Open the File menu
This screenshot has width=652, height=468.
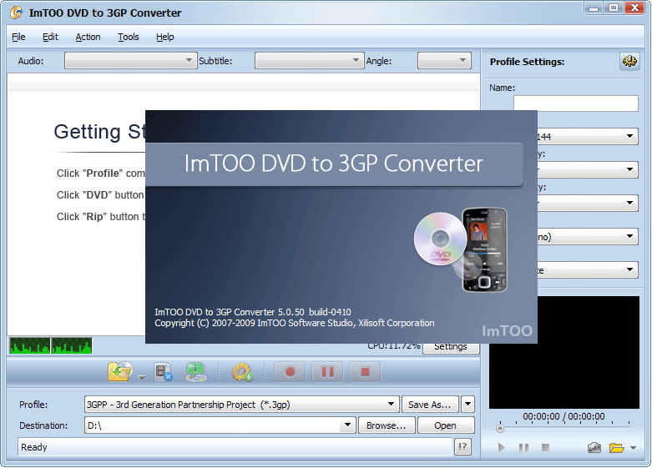(x=18, y=37)
